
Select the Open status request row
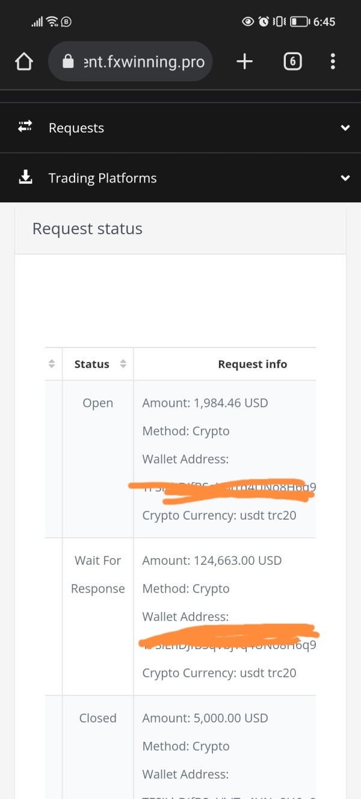coord(97,403)
